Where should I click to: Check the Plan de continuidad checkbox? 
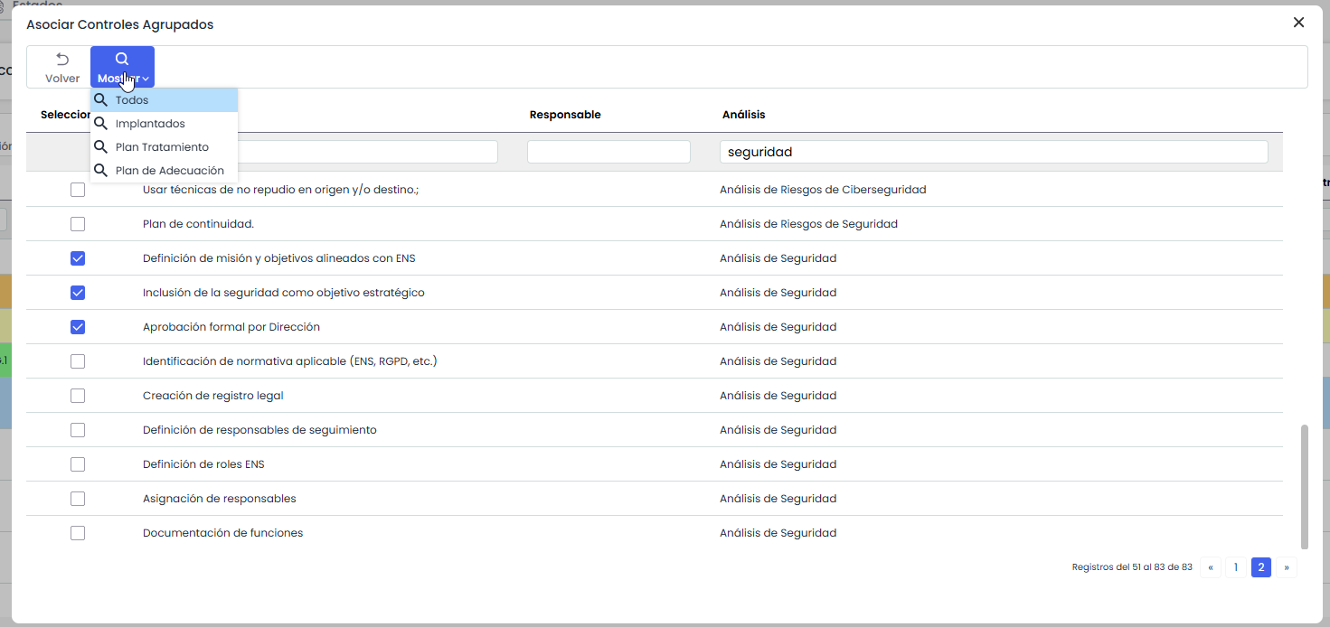[78, 224]
